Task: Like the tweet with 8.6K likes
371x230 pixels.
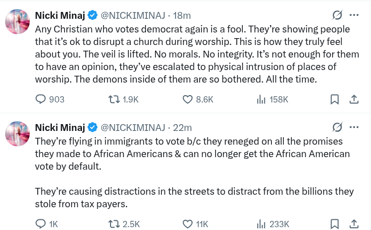Action: pyautogui.click(x=188, y=100)
